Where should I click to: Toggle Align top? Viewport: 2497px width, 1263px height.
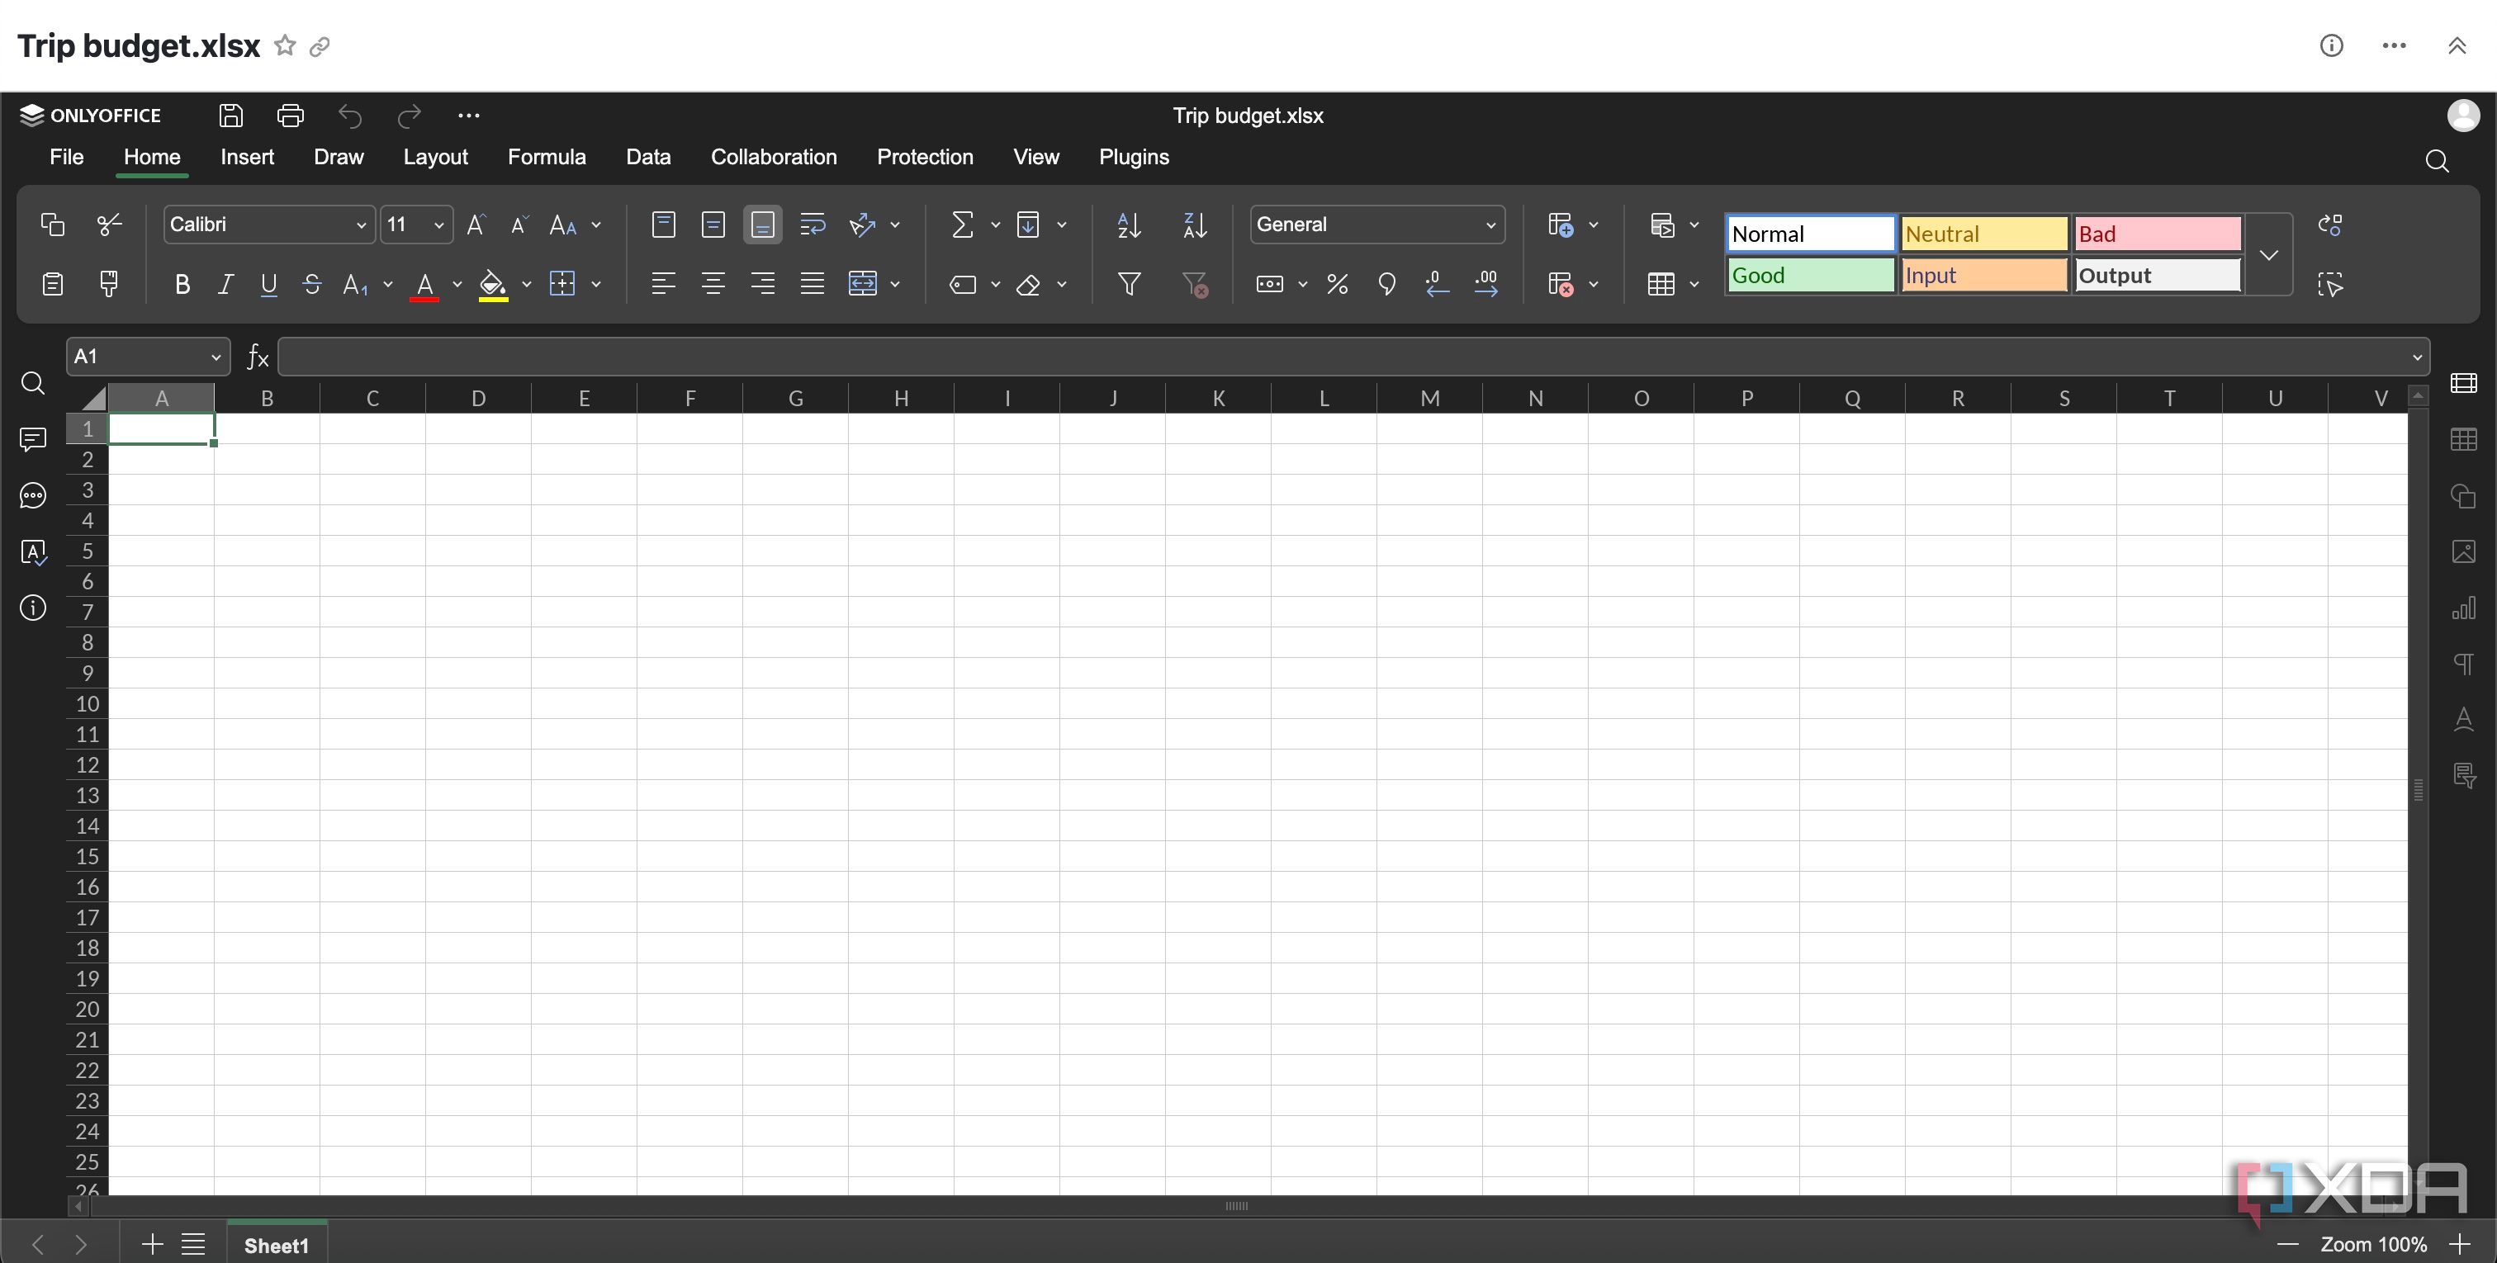point(664,225)
